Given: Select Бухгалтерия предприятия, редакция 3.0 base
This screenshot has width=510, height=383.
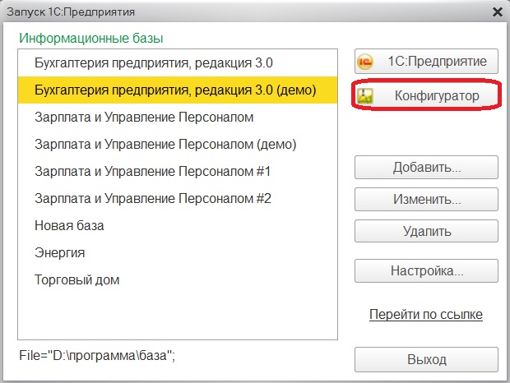Looking at the screenshot, I should (178, 63).
